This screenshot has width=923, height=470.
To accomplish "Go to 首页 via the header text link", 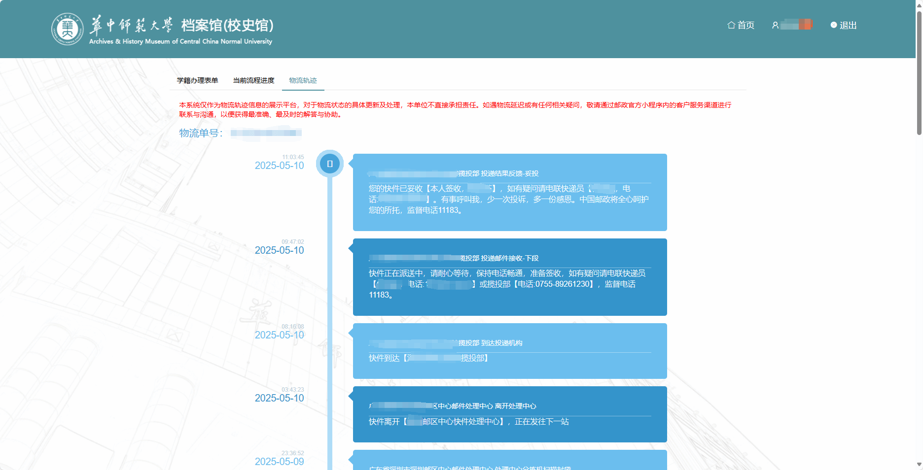I will click(746, 25).
